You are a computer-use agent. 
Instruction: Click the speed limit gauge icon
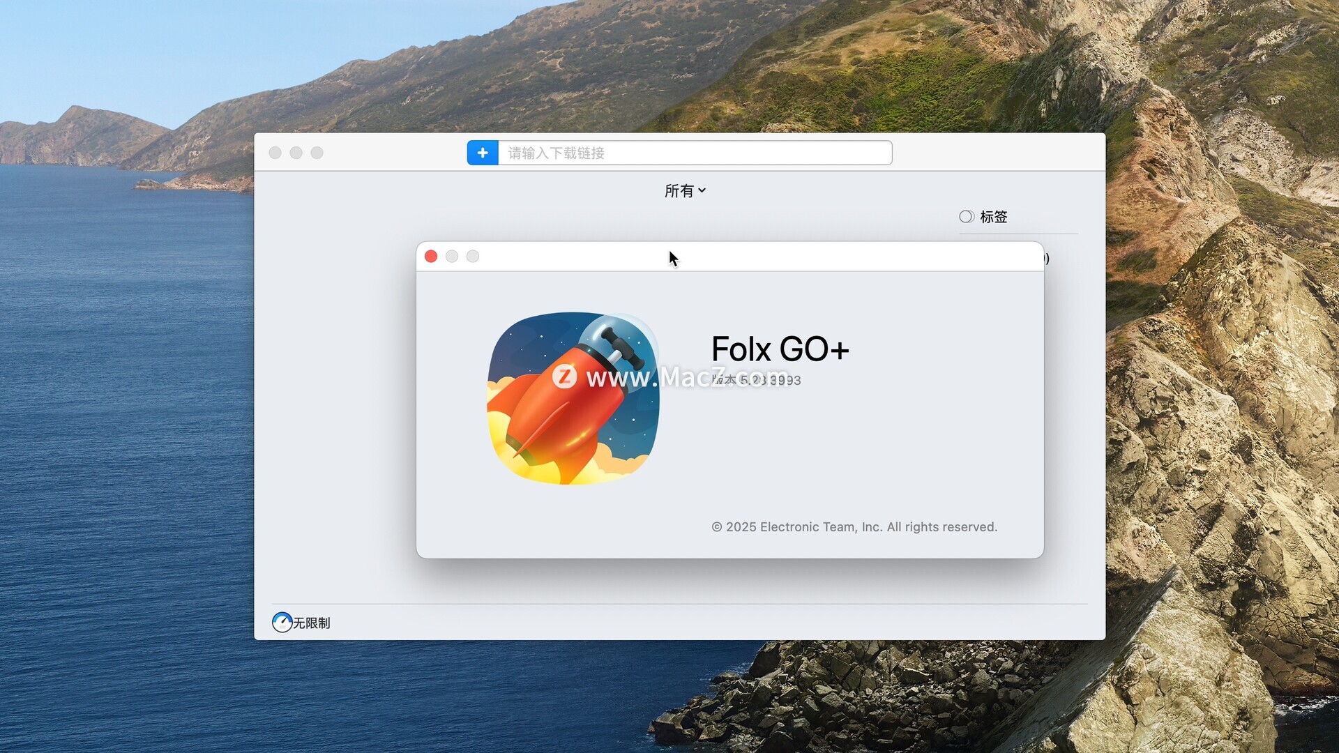tap(282, 622)
